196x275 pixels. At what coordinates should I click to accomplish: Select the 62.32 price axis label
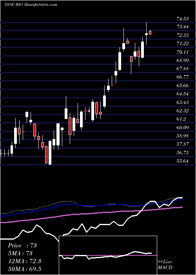183,111
